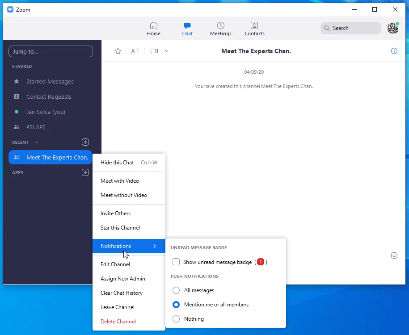This screenshot has height=335, width=409.
Task: Open channel info panel icon
Action: [394, 51]
